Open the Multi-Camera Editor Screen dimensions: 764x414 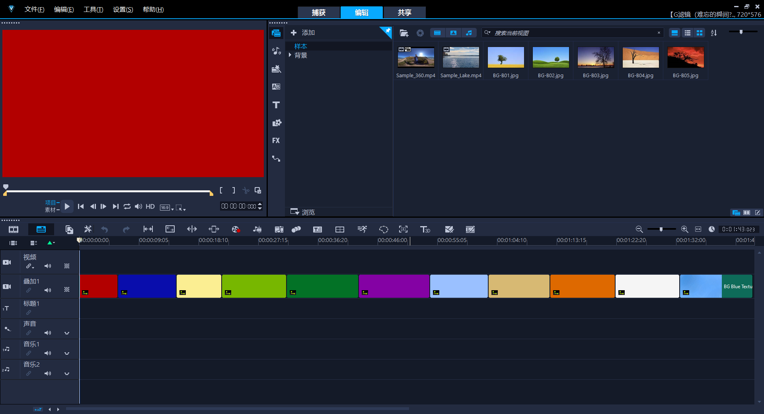tap(340, 229)
